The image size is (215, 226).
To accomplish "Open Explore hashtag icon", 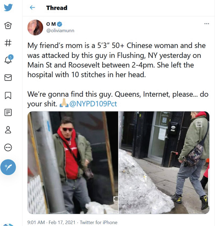I will 8,43.
